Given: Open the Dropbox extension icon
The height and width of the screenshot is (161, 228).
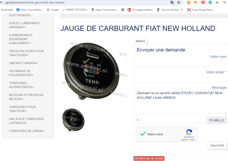Looking at the screenshot, I should point(225,2).
